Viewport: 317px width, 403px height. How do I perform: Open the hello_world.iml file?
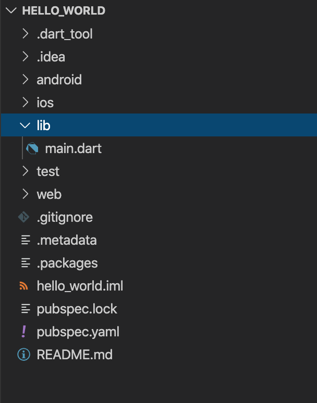[80, 286]
